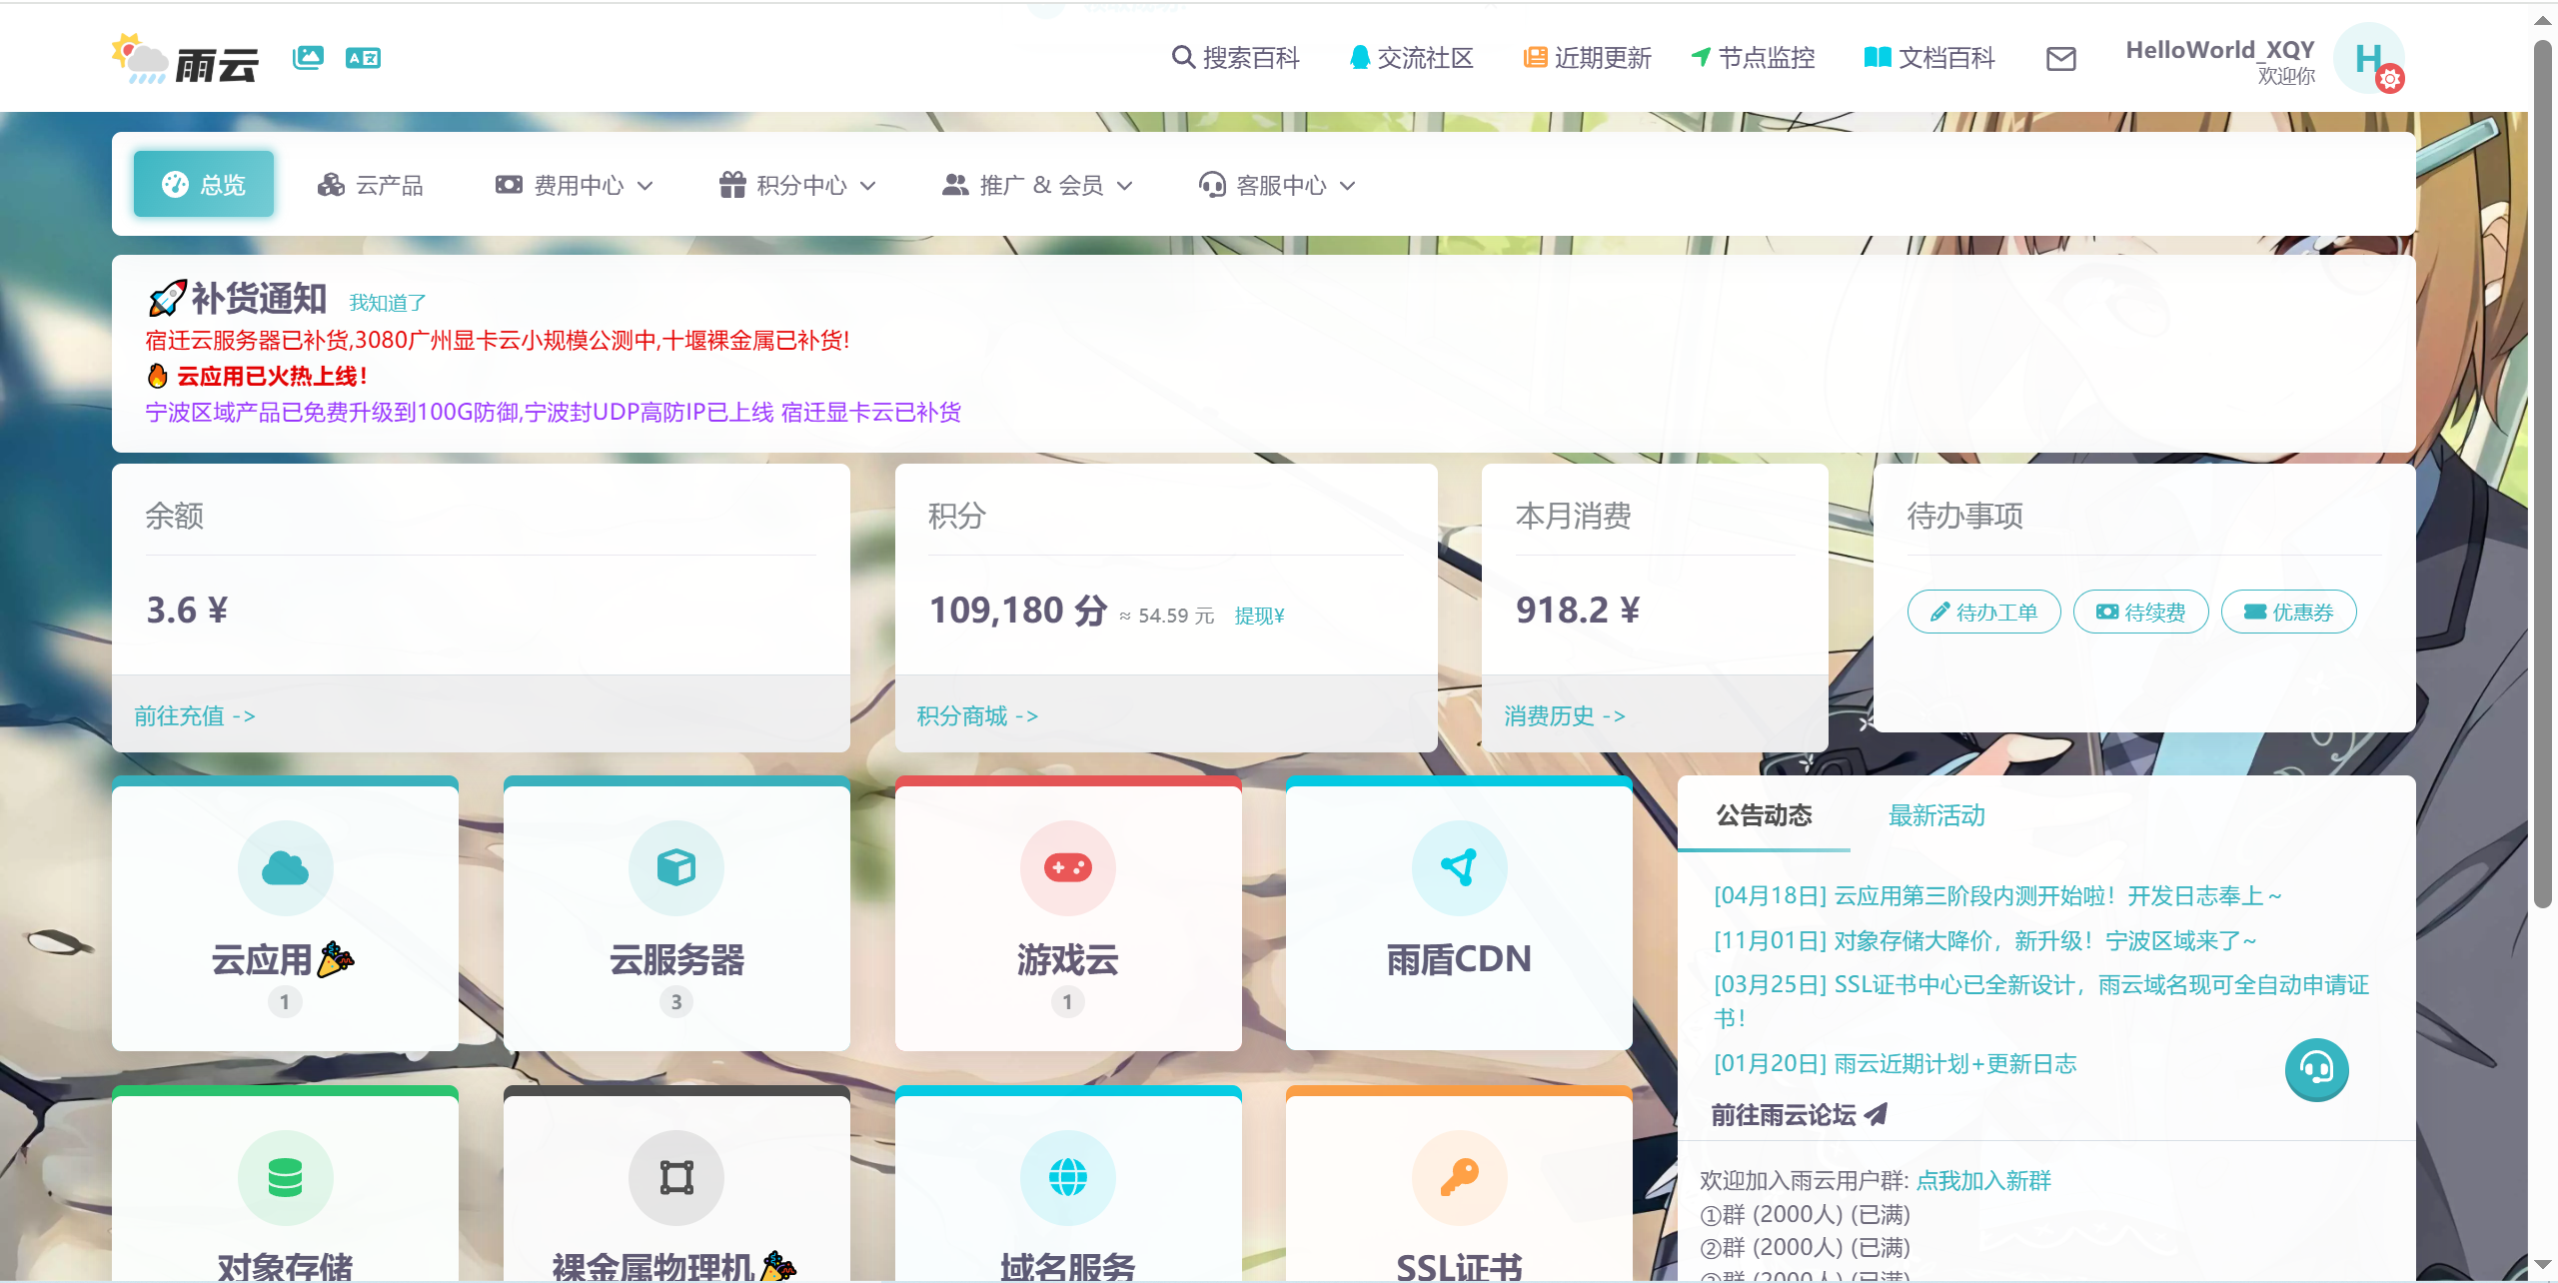This screenshot has height=1283, width=2558.
Task: Open the mail envelope icon
Action: (2060, 59)
